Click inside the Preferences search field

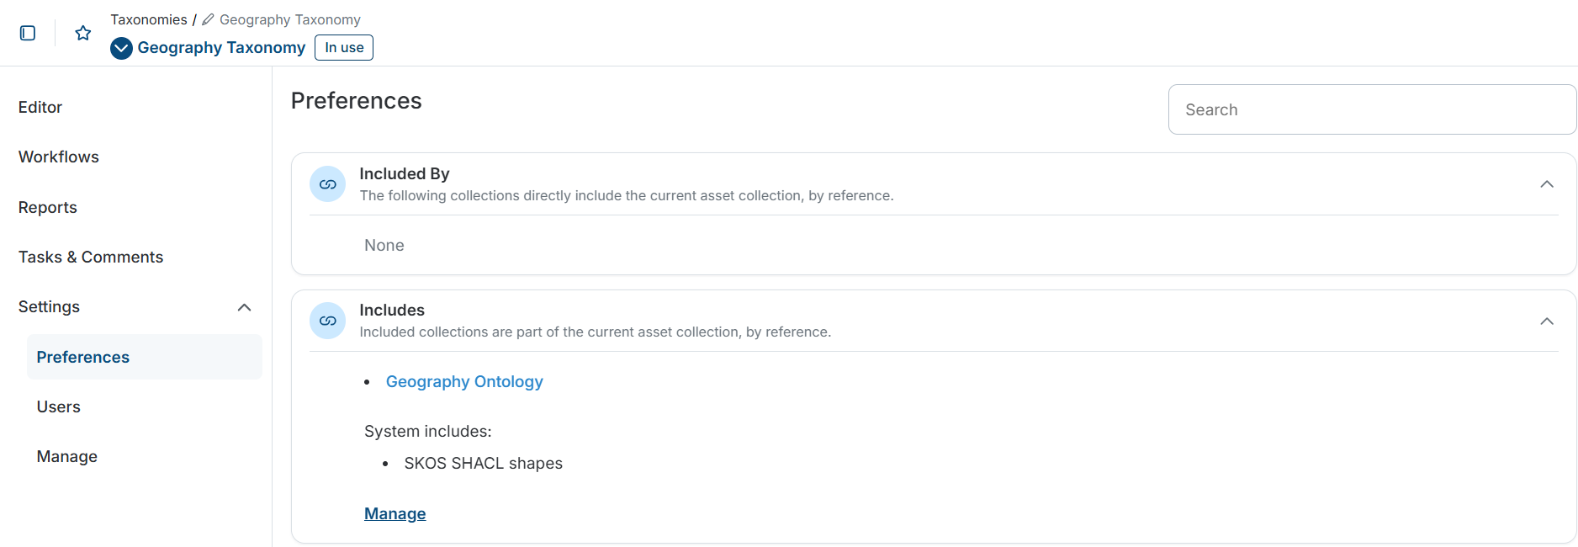click(x=1370, y=109)
